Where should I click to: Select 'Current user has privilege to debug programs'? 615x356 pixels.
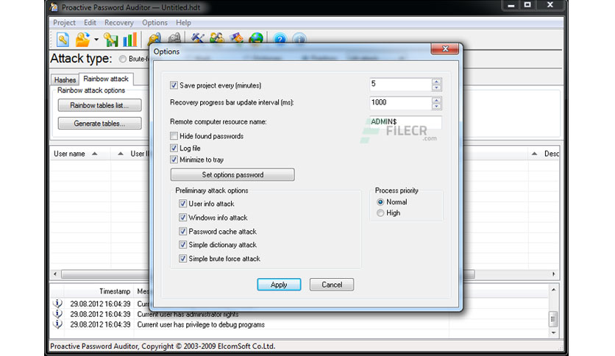(x=201, y=324)
